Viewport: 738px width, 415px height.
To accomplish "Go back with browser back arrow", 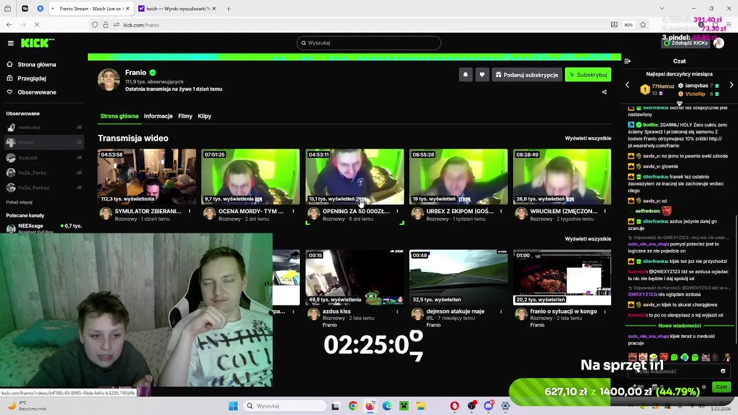I will (x=9, y=25).
